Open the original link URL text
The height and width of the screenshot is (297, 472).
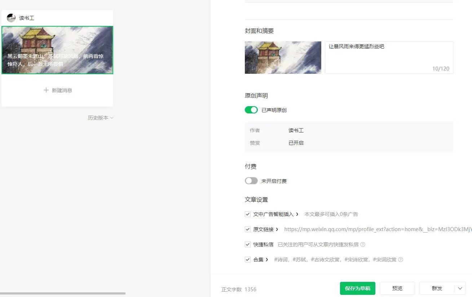click(x=378, y=229)
